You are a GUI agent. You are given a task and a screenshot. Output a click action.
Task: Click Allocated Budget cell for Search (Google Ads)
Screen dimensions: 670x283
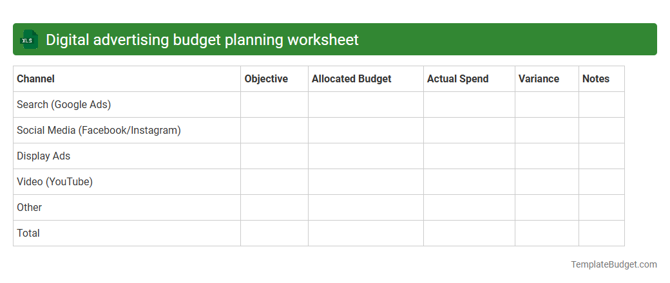tap(366, 105)
